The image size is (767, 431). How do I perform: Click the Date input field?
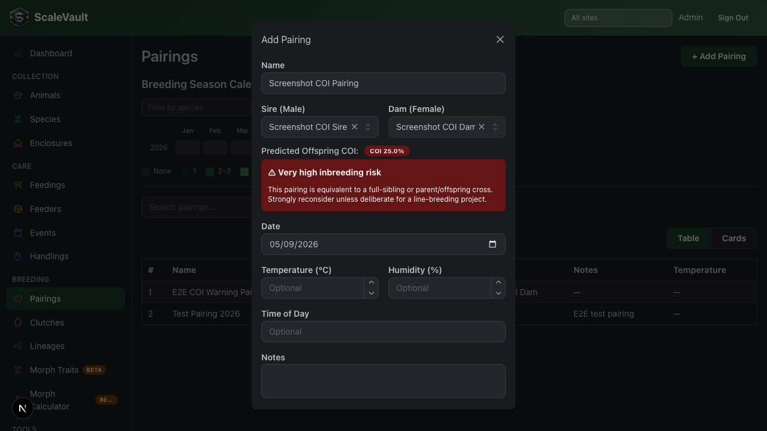click(x=383, y=244)
